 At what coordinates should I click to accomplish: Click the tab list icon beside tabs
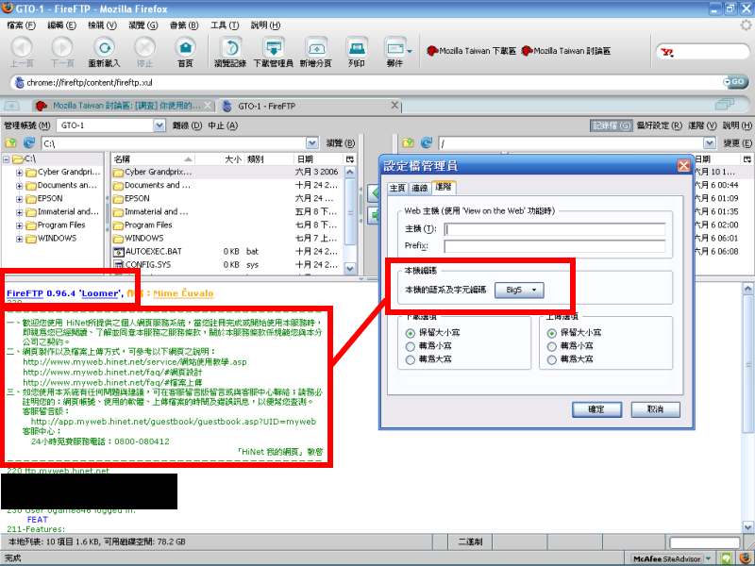tap(725, 104)
